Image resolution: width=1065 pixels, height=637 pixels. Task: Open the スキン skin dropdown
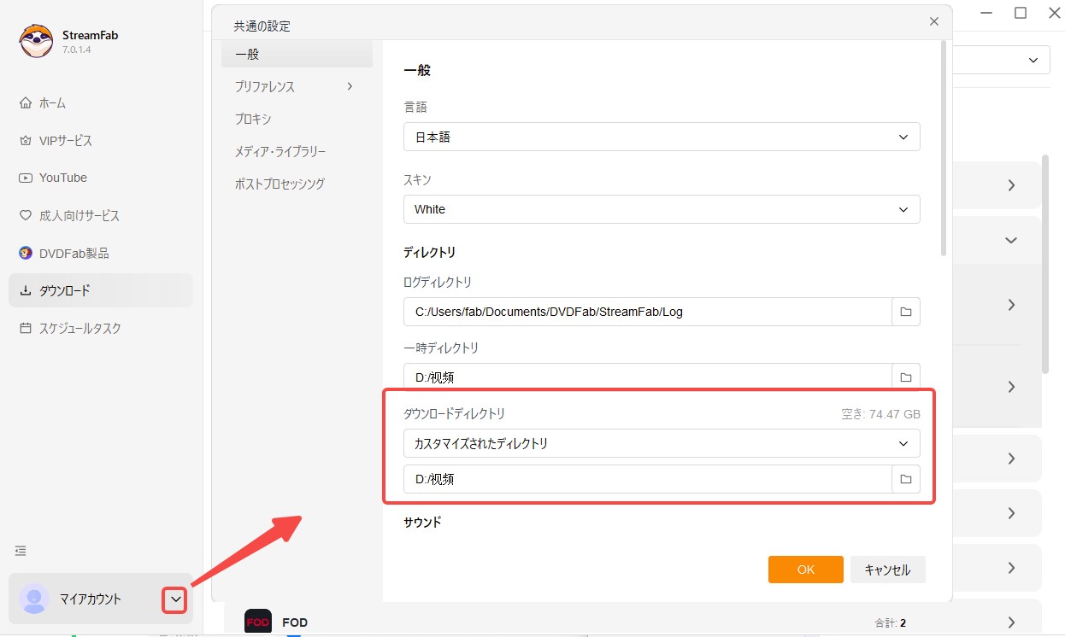(661, 209)
